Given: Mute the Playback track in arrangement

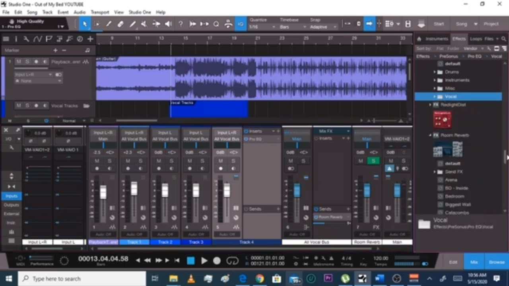Looking at the screenshot, I should coord(19,62).
